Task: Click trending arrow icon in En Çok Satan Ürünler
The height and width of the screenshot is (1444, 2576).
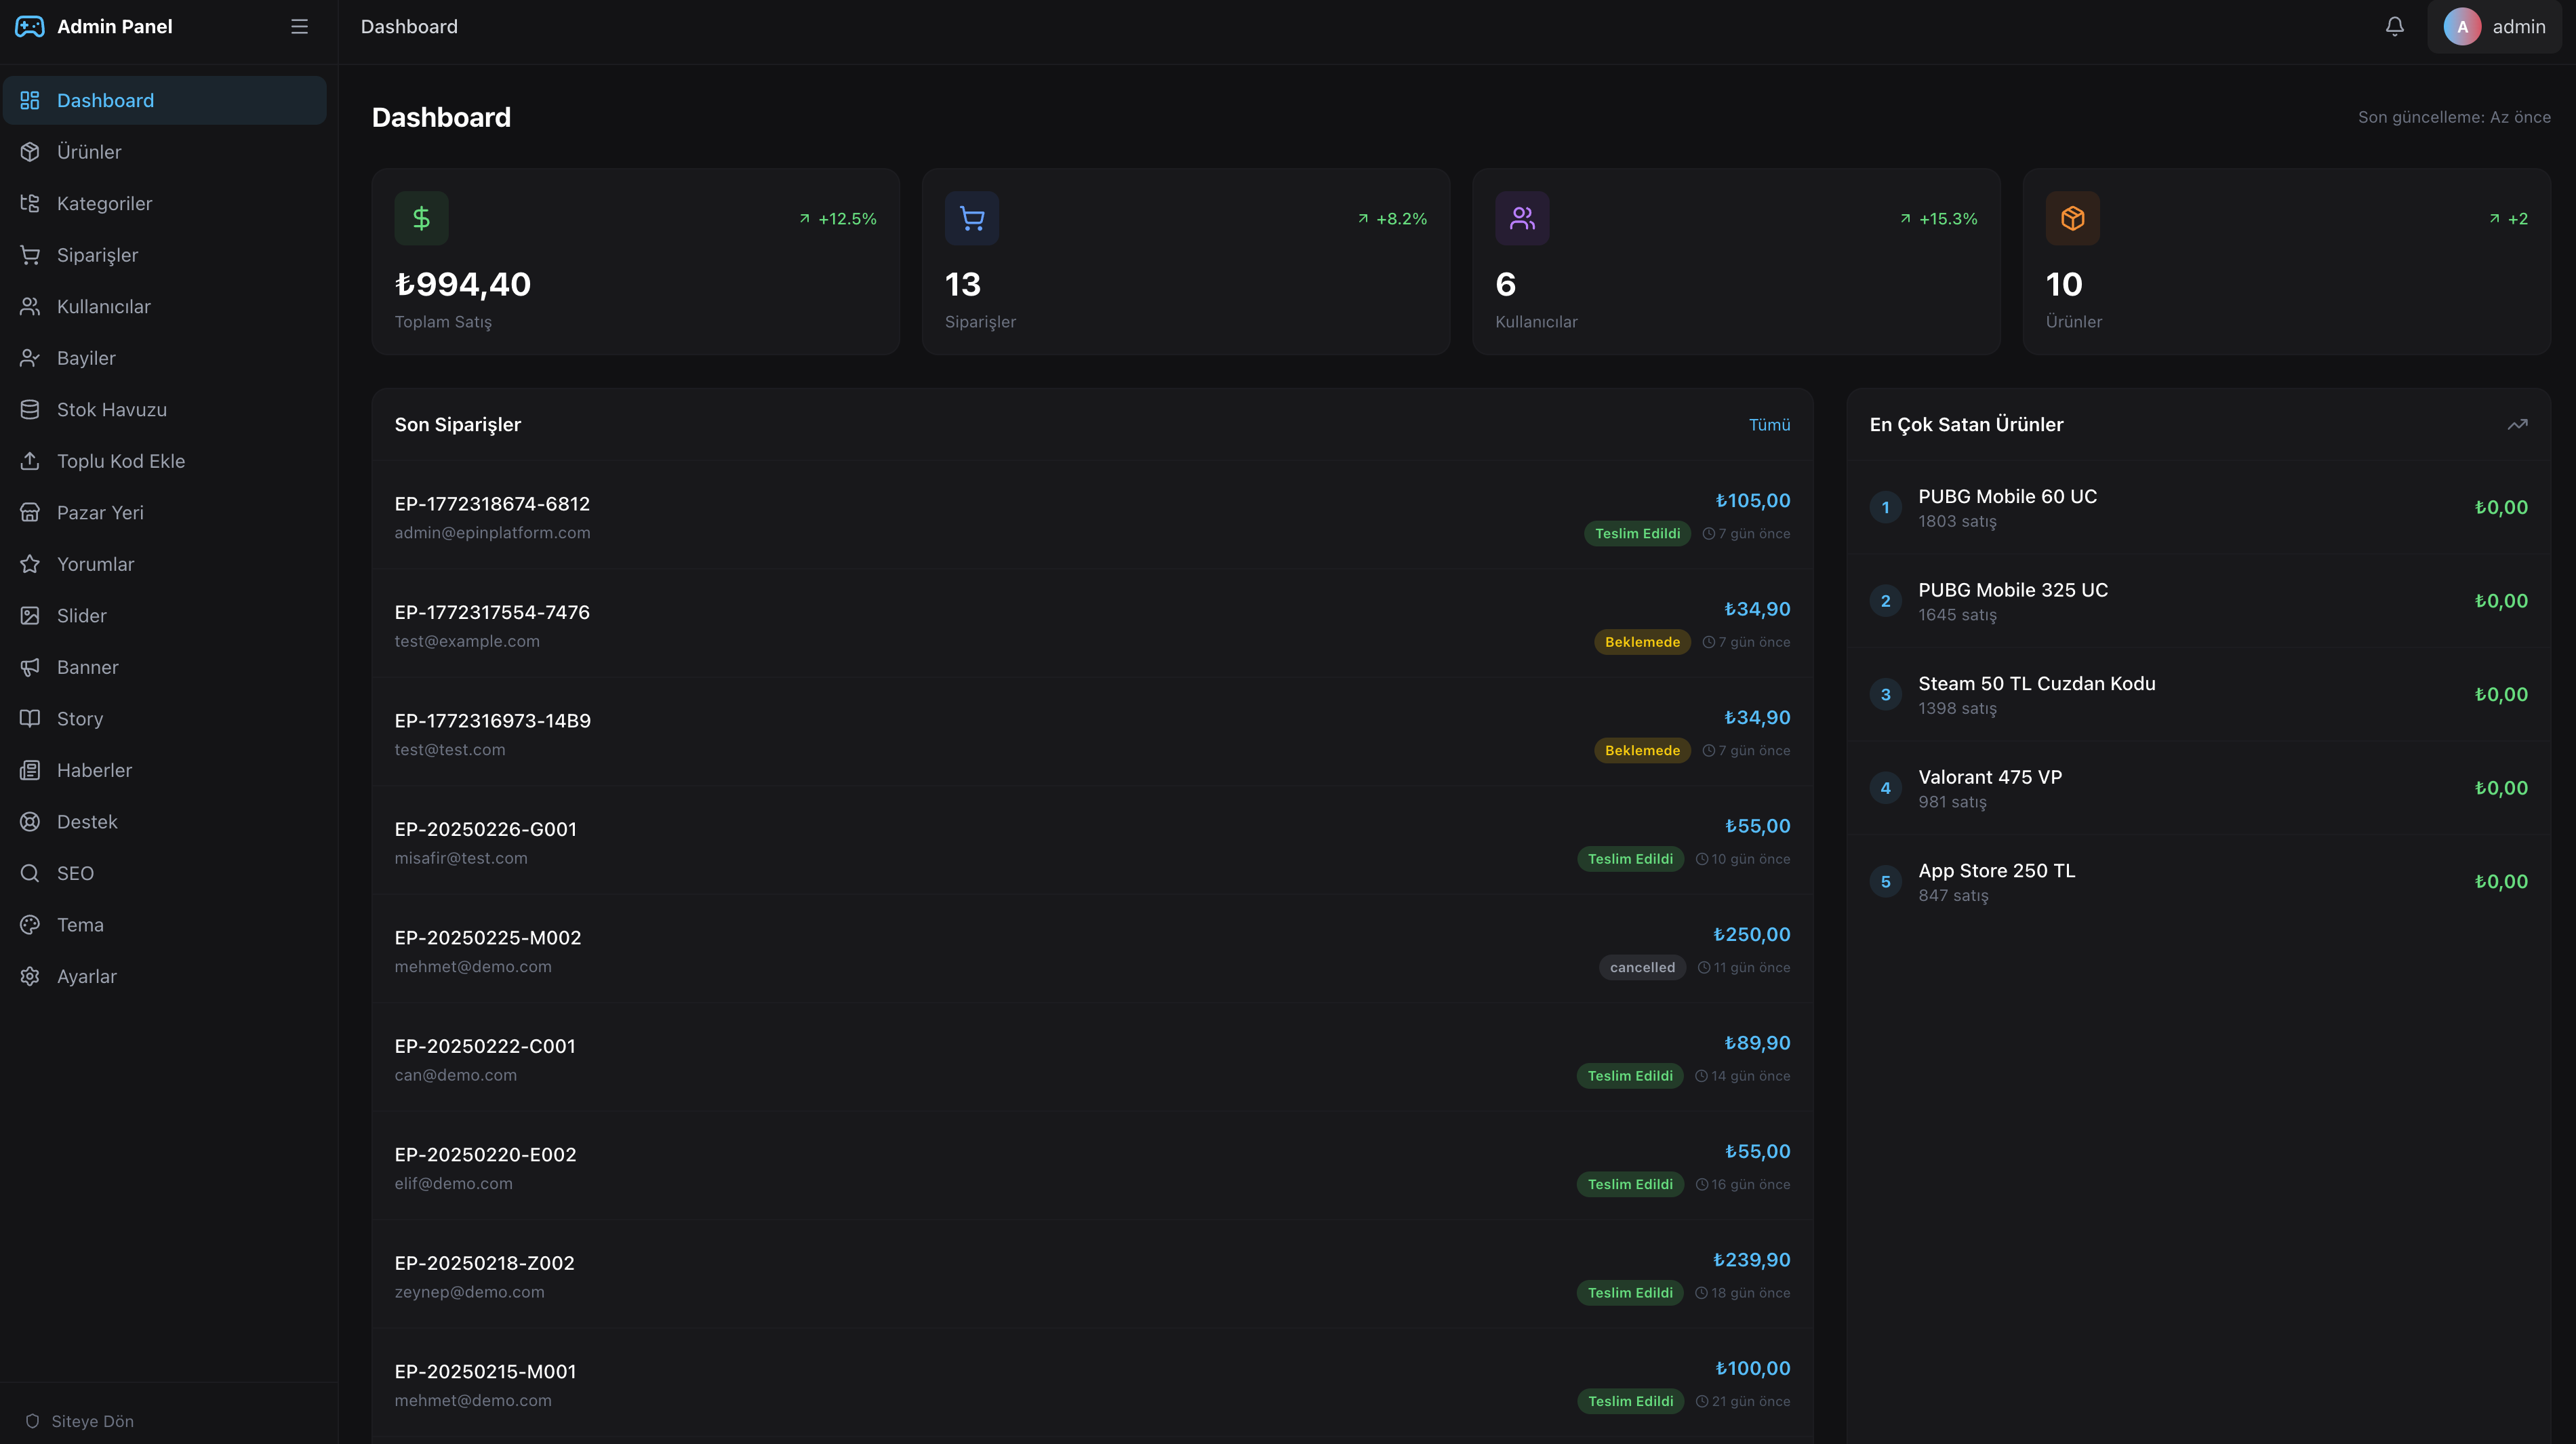Action: tap(2517, 424)
